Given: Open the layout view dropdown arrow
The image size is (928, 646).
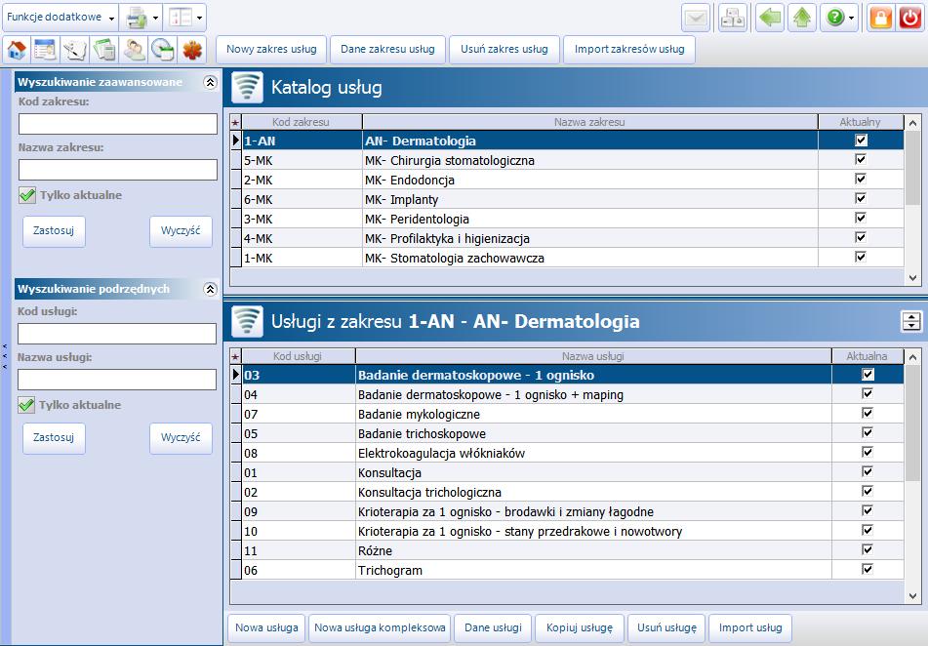Looking at the screenshot, I should click(199, 18).
